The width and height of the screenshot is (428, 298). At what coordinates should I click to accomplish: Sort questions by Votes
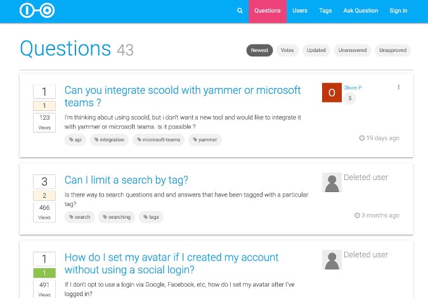(x=287, y=50)
